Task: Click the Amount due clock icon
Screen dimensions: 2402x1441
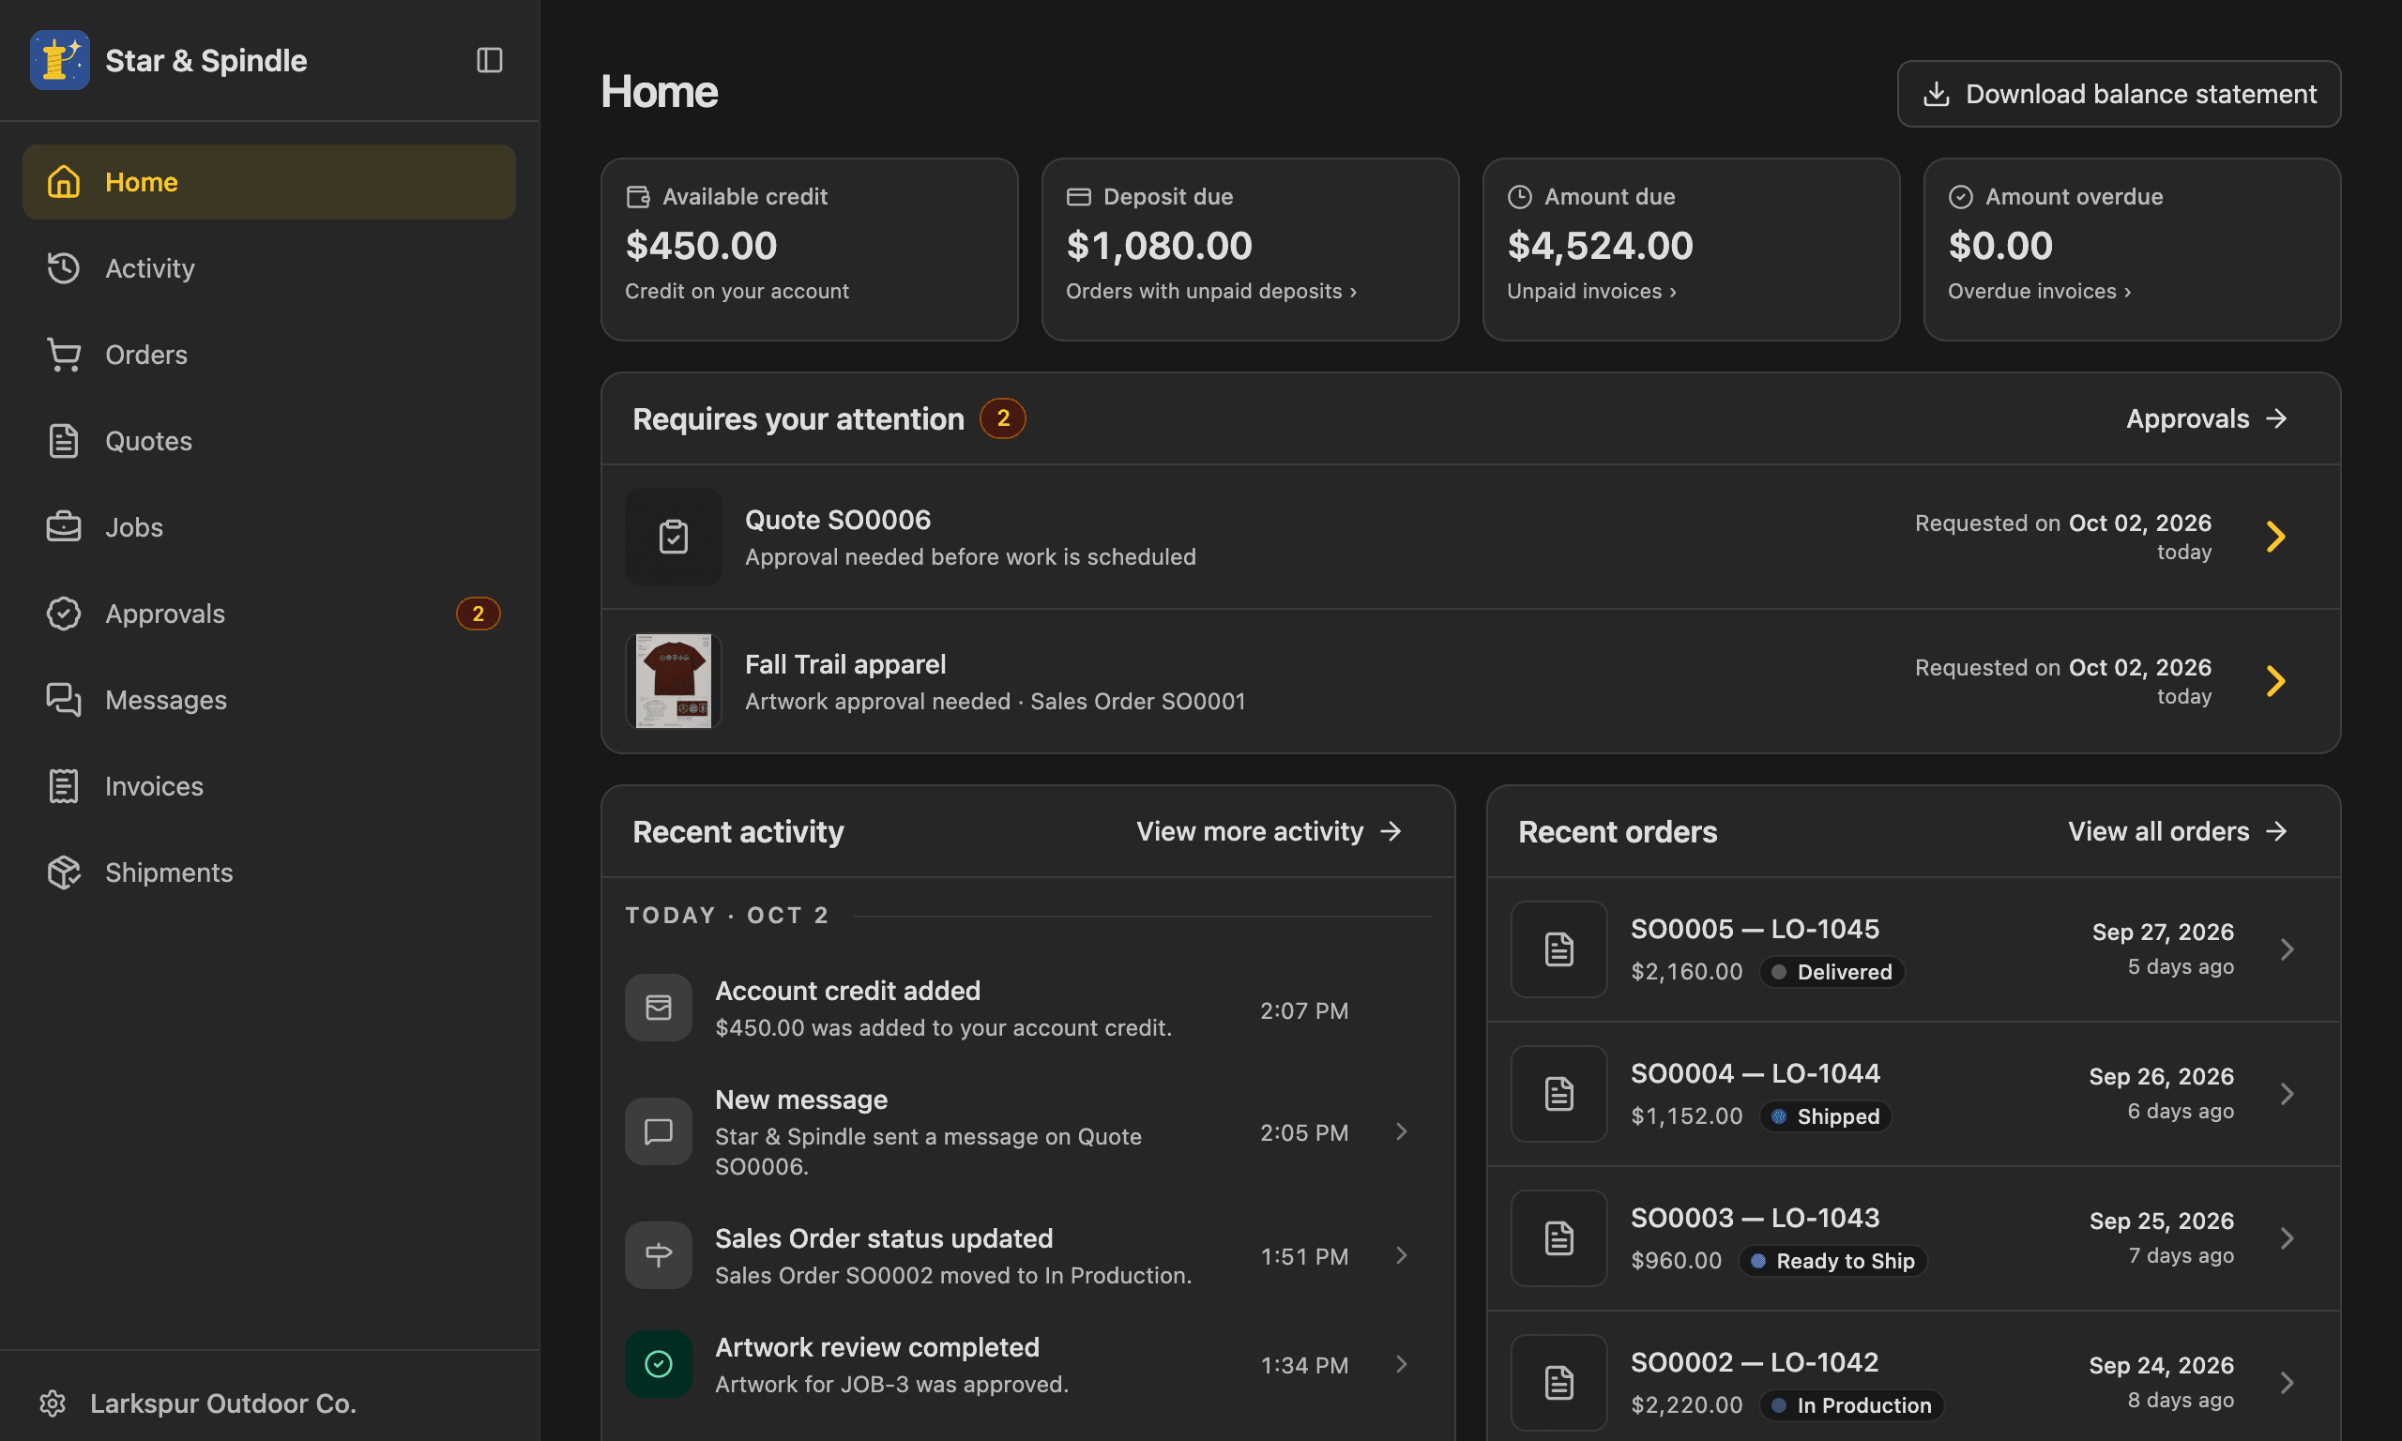Action: point(1519,196)
